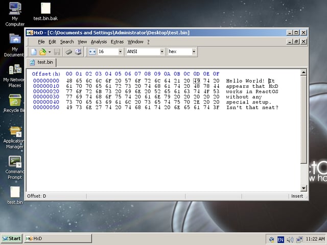Open the Start menu

coord(11,239)
